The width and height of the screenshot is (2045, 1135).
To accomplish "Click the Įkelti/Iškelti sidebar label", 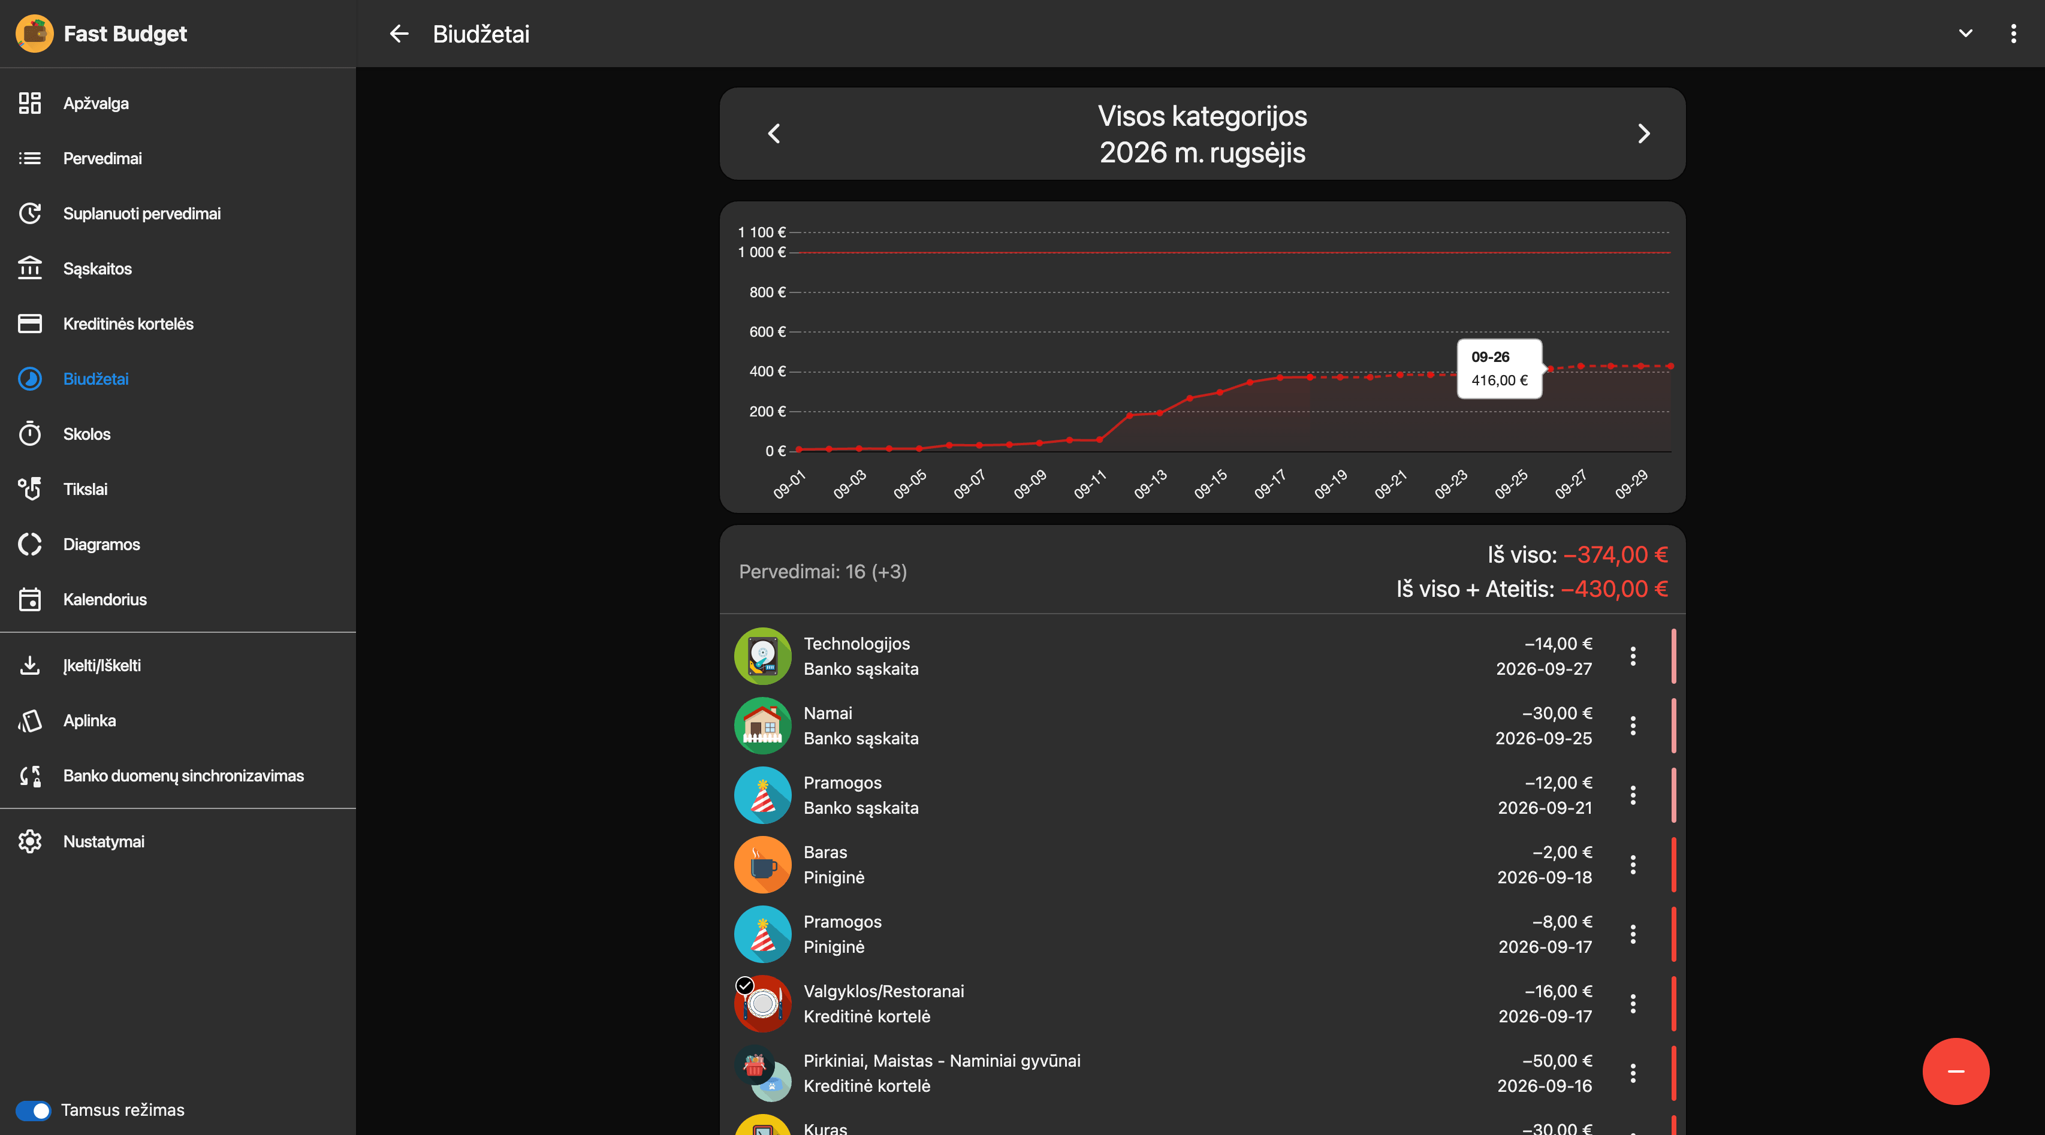I will (102, 665).
